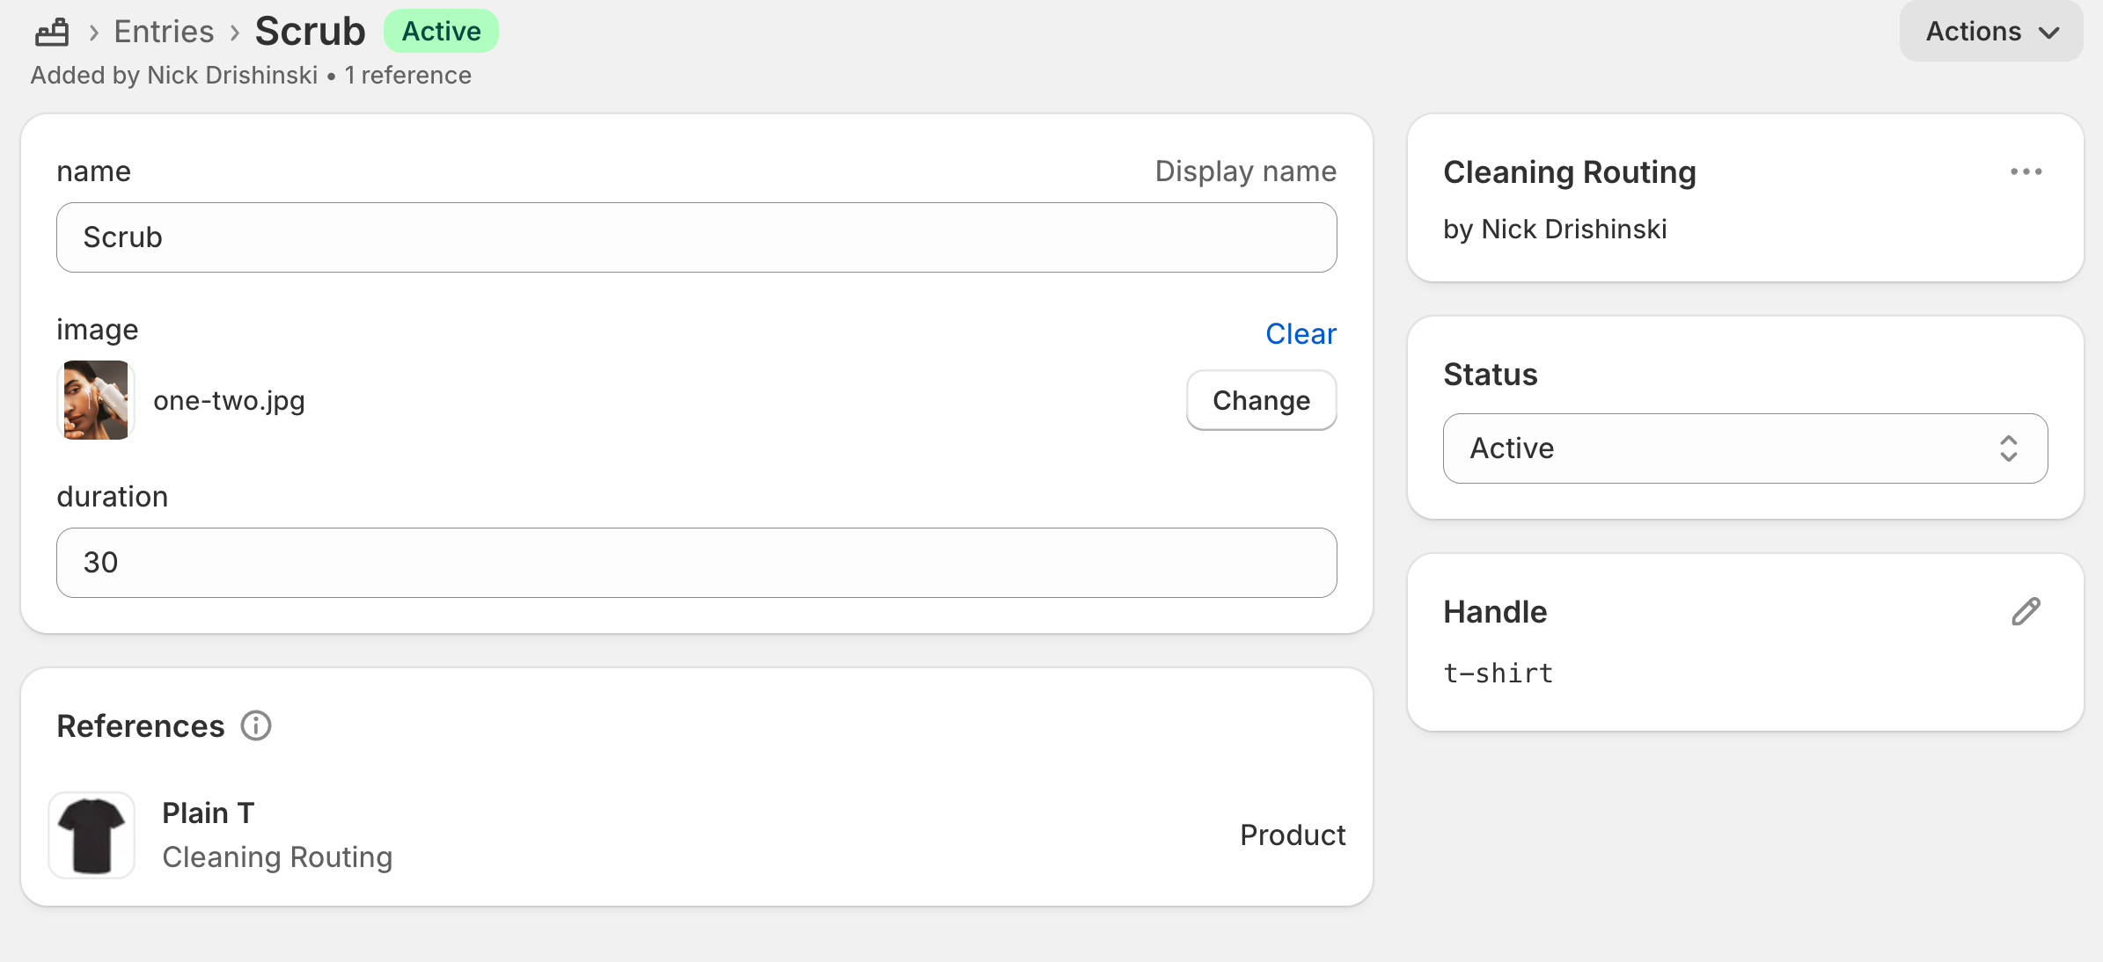Image resolution: width=2103 pixels, height=962 pixels.
Task: Click the one-two.jpg image thumbnail
Action: (96, 400)
